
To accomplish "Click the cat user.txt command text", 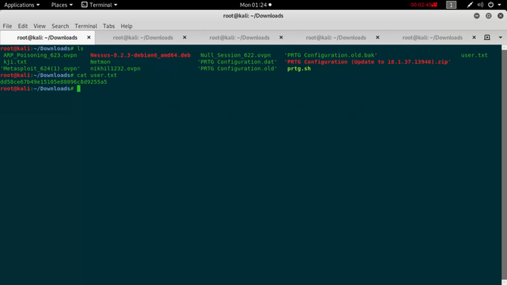I will click(97, 76).
